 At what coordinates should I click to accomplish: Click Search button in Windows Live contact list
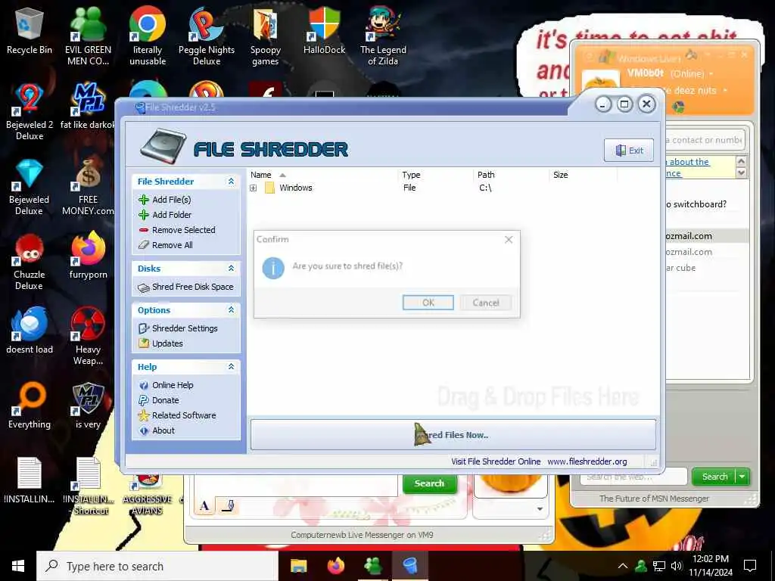click(x=714, y=477)
